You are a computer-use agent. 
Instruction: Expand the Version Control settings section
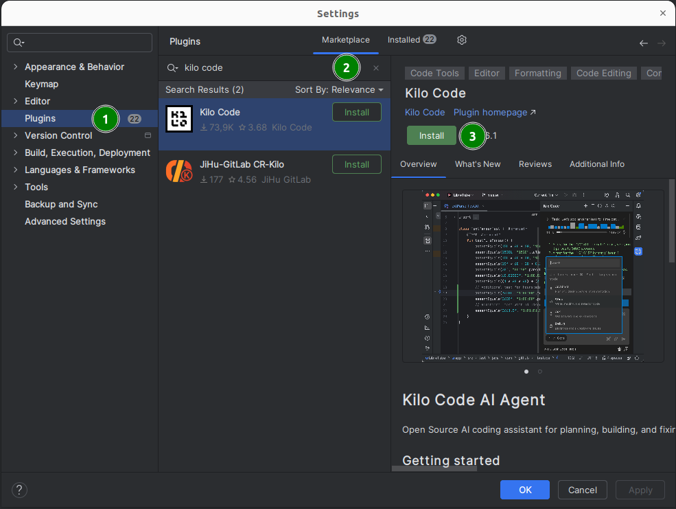(16, 135)
